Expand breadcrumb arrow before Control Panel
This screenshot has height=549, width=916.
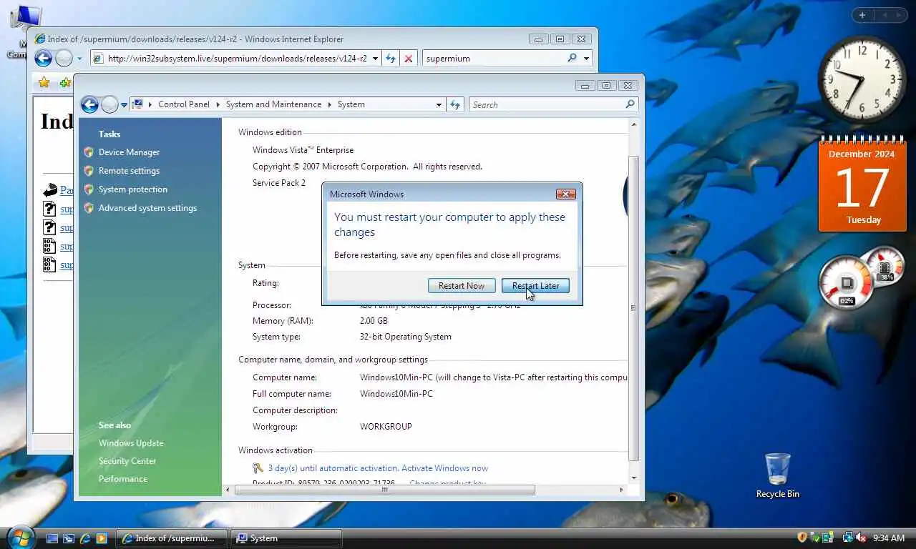pos(150,104)
